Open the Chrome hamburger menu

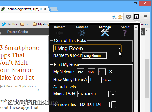click(145, 17)
